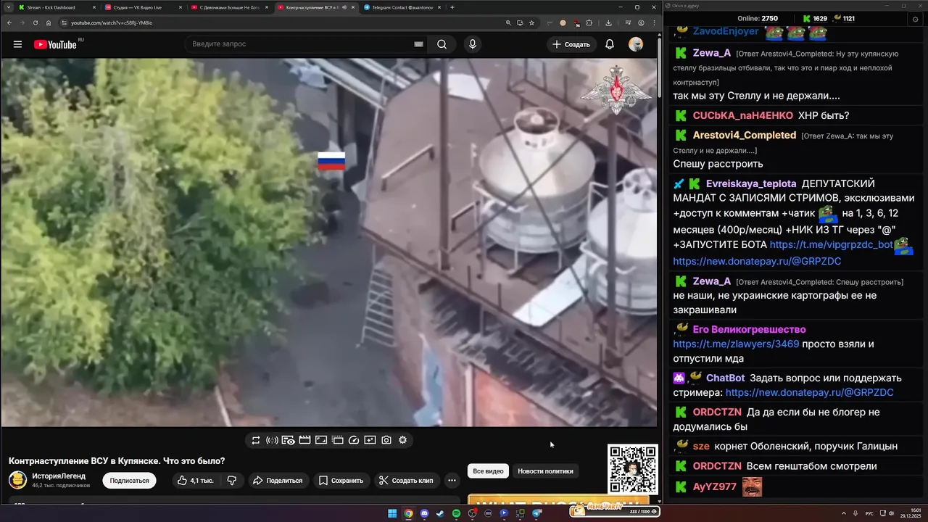Open the Windows Start button
Image resolution: width=928 pixels, height=522 pixels.
392,513
